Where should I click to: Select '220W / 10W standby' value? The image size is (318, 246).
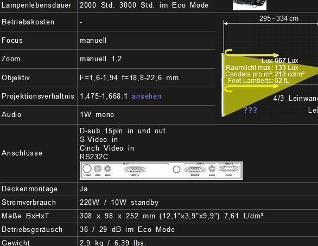tap(119, 203)
